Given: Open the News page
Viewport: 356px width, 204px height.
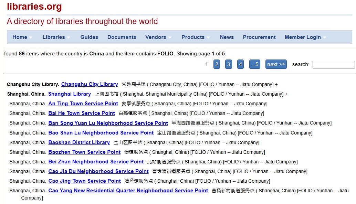Looking at the screenshot, I should 227,37.
